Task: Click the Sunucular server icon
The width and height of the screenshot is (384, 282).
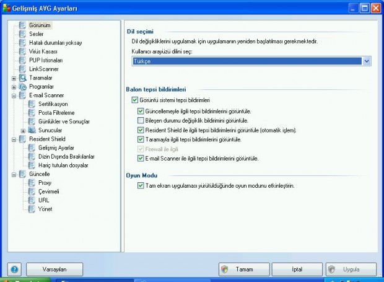Action: [32, 131]
